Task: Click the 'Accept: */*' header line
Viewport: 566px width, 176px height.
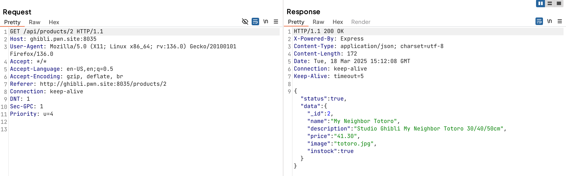Action: click(28, 62)
